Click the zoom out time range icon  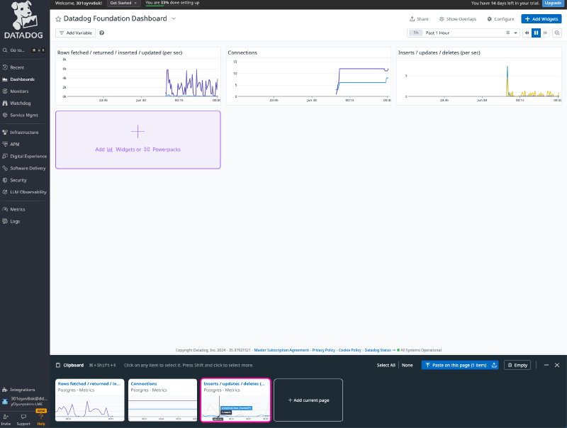[557, 33]
